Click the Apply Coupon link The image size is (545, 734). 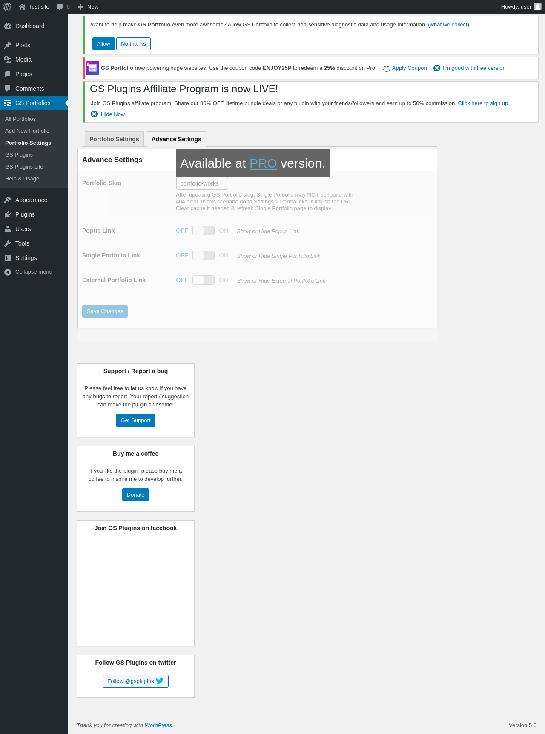410,68
